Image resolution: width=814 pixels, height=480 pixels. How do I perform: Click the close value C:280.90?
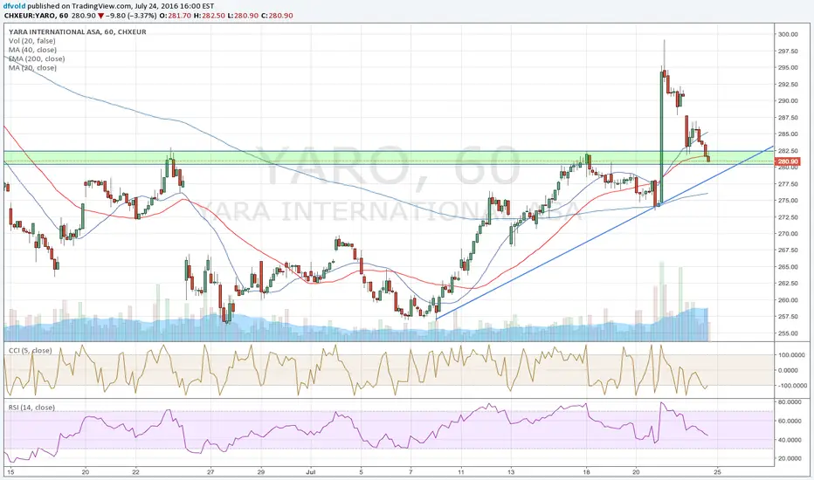pyautogui.click(x=277, y=16)
